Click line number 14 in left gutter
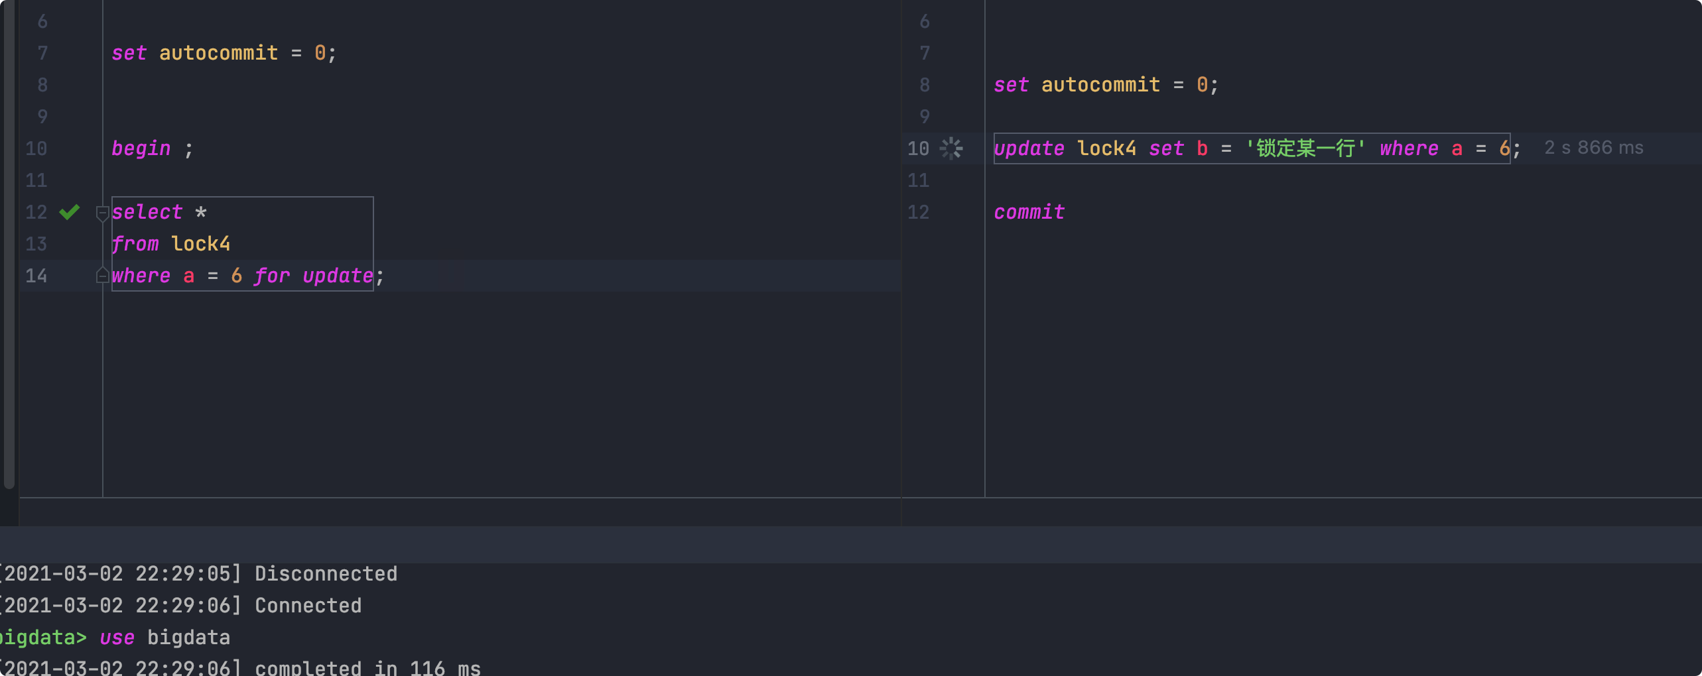 (36, 276)
